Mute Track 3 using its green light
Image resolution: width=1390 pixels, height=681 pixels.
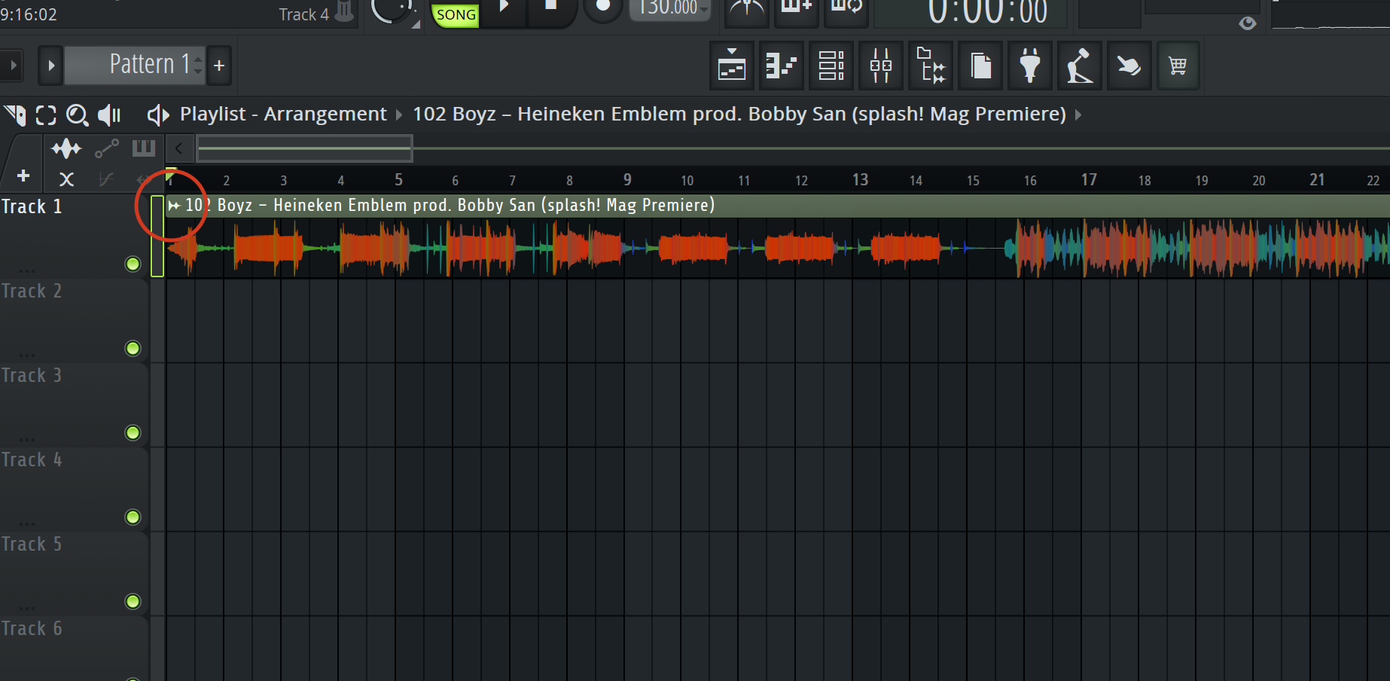[x=133, y=432]
